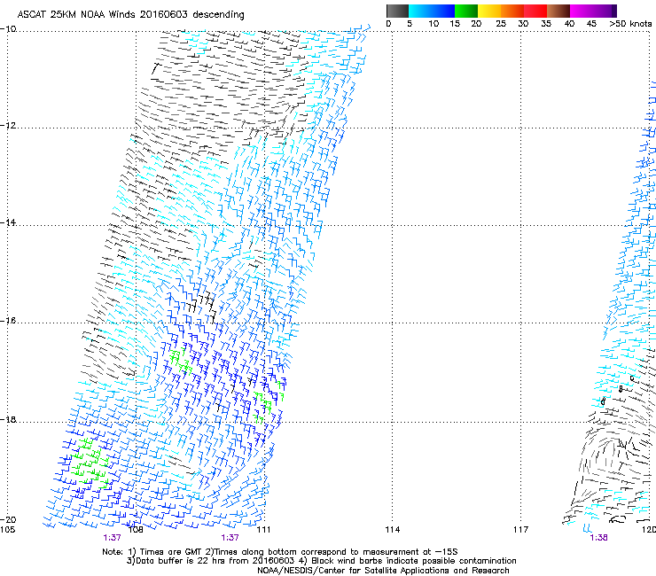Click the '1:37' time label between 108 and 111

tap(230, 538)
